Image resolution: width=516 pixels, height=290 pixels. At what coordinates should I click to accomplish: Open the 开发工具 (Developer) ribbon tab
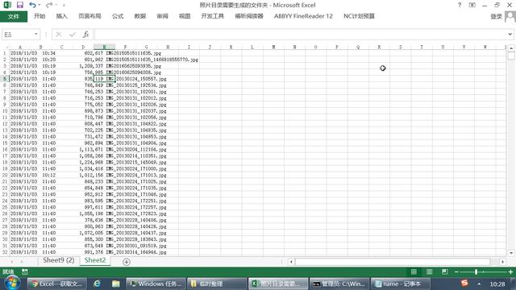(x=213, y=16)
